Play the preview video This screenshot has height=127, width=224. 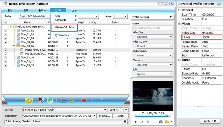[136, 122]
